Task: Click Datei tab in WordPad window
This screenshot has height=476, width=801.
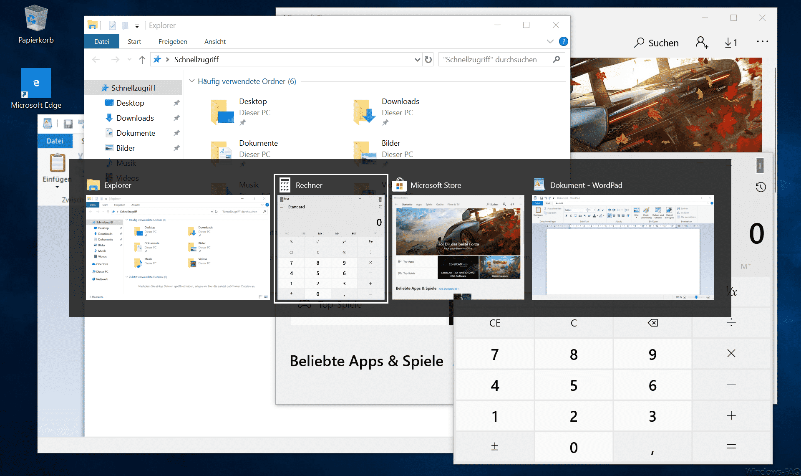Action: coord(55,141)
